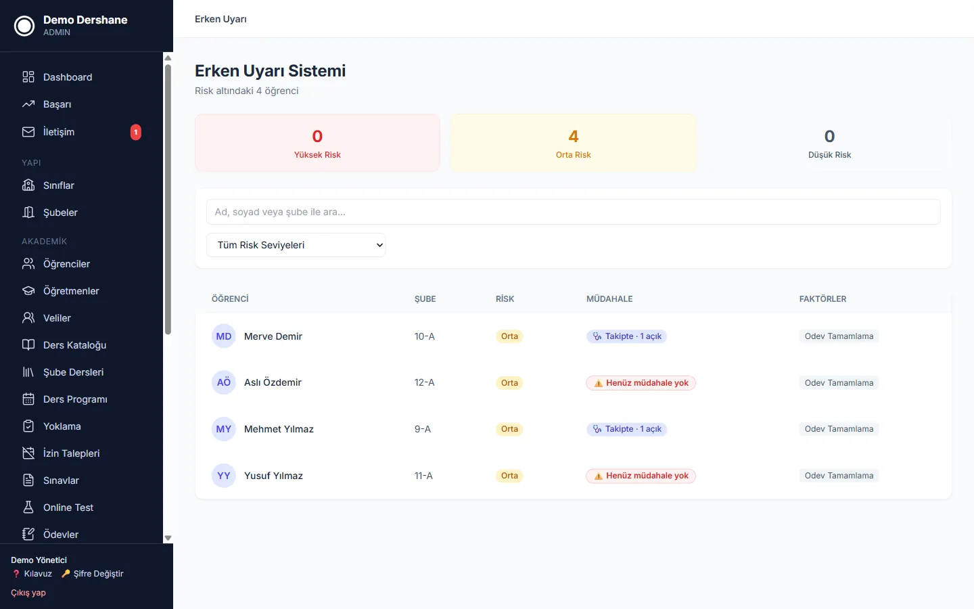
Task: Open Ders Programı calendar icon
Action: click(28, 399)
